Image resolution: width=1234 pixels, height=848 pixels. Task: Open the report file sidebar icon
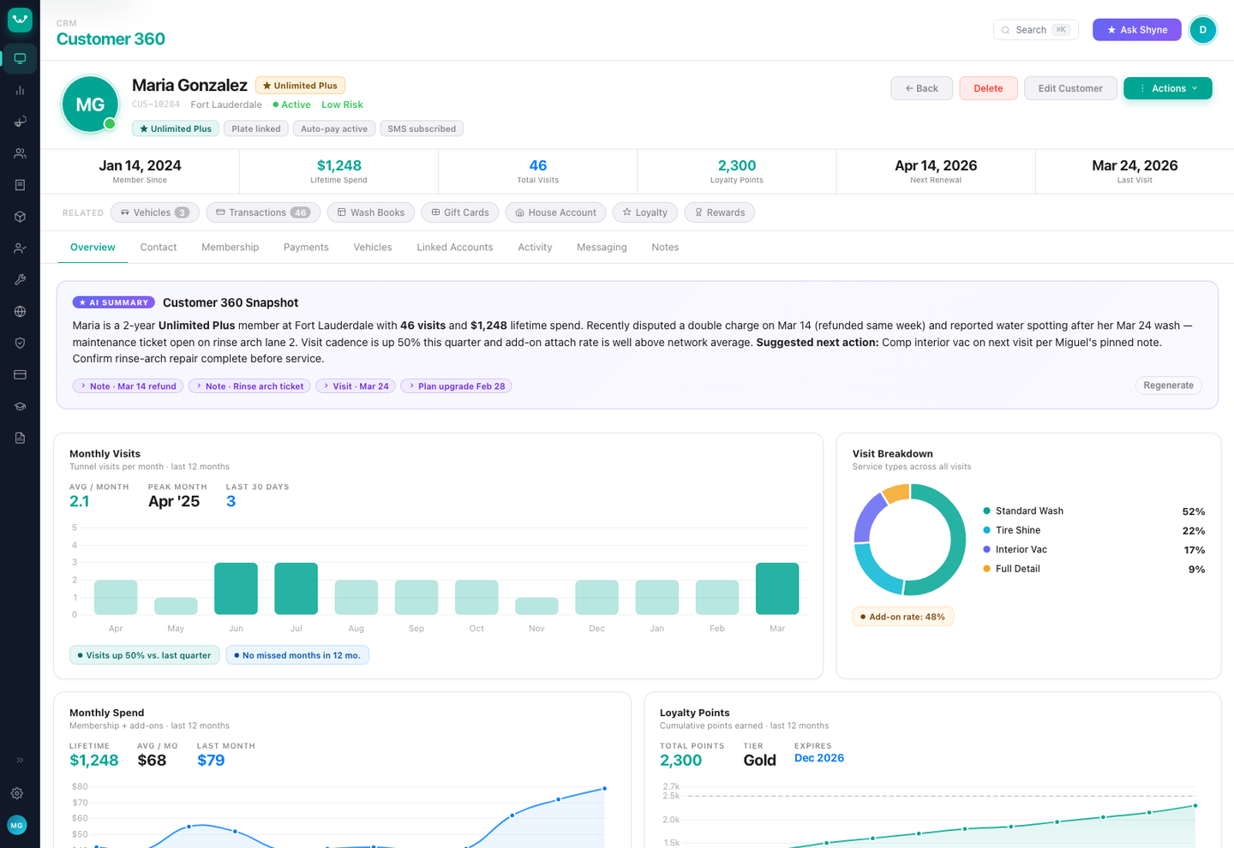click(x=20, y=438)
